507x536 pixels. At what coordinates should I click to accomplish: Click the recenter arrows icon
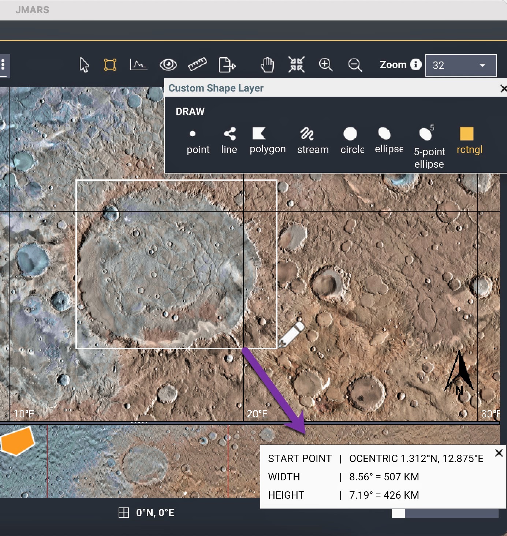point(296,65)
